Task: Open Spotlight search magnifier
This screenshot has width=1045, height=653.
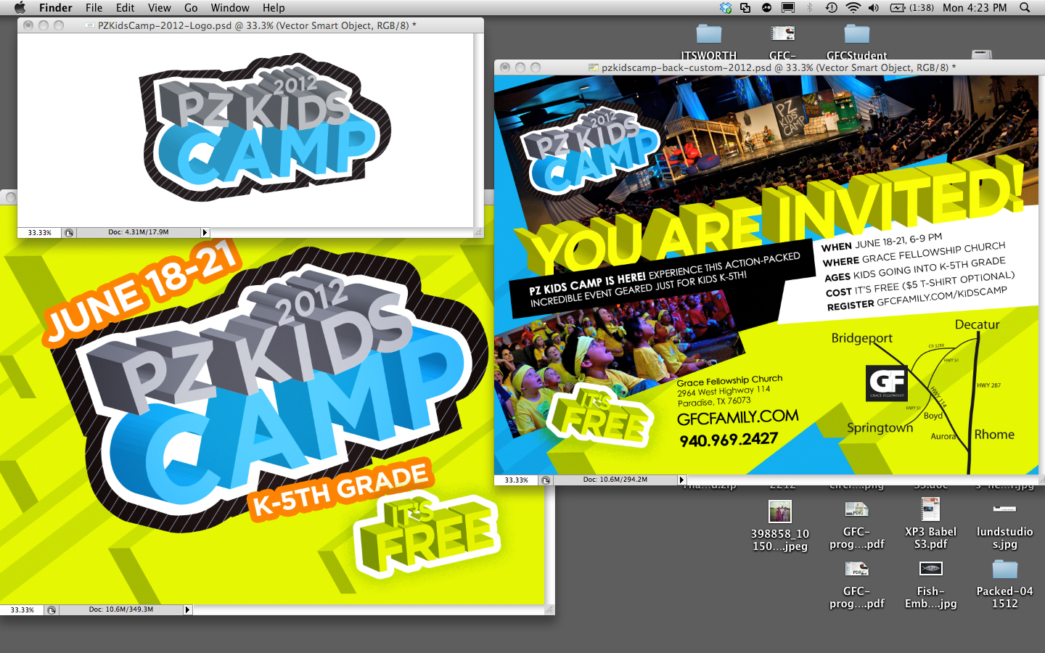Action: [x=1025, y=8]
